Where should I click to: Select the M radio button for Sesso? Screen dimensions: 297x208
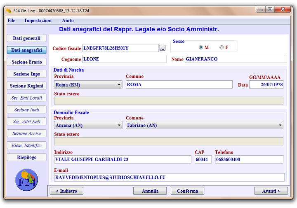pyautogui.click(x=201, y=47)
